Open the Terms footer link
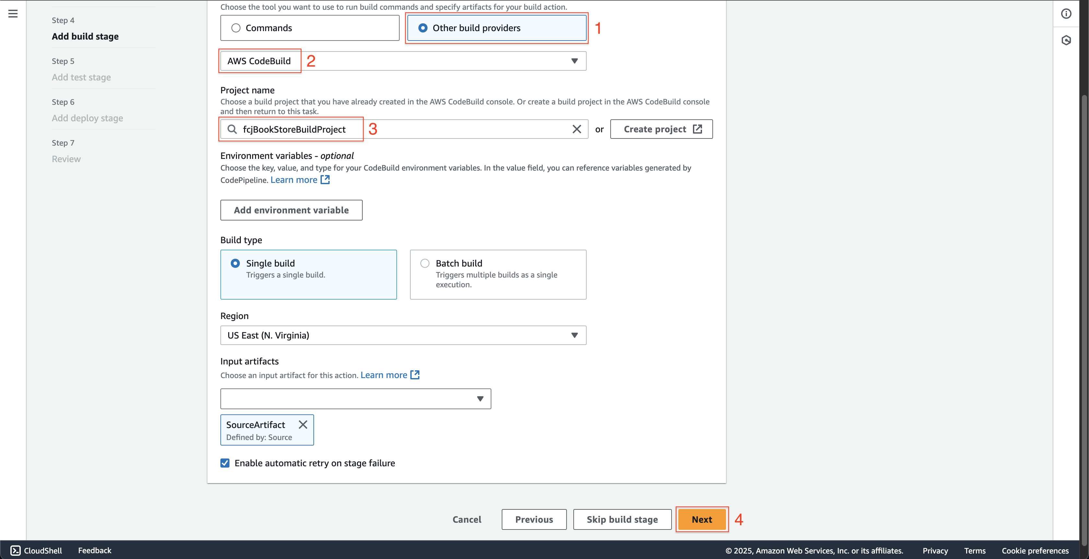Viewport: 1089px width, 559px height. [975, 550]
